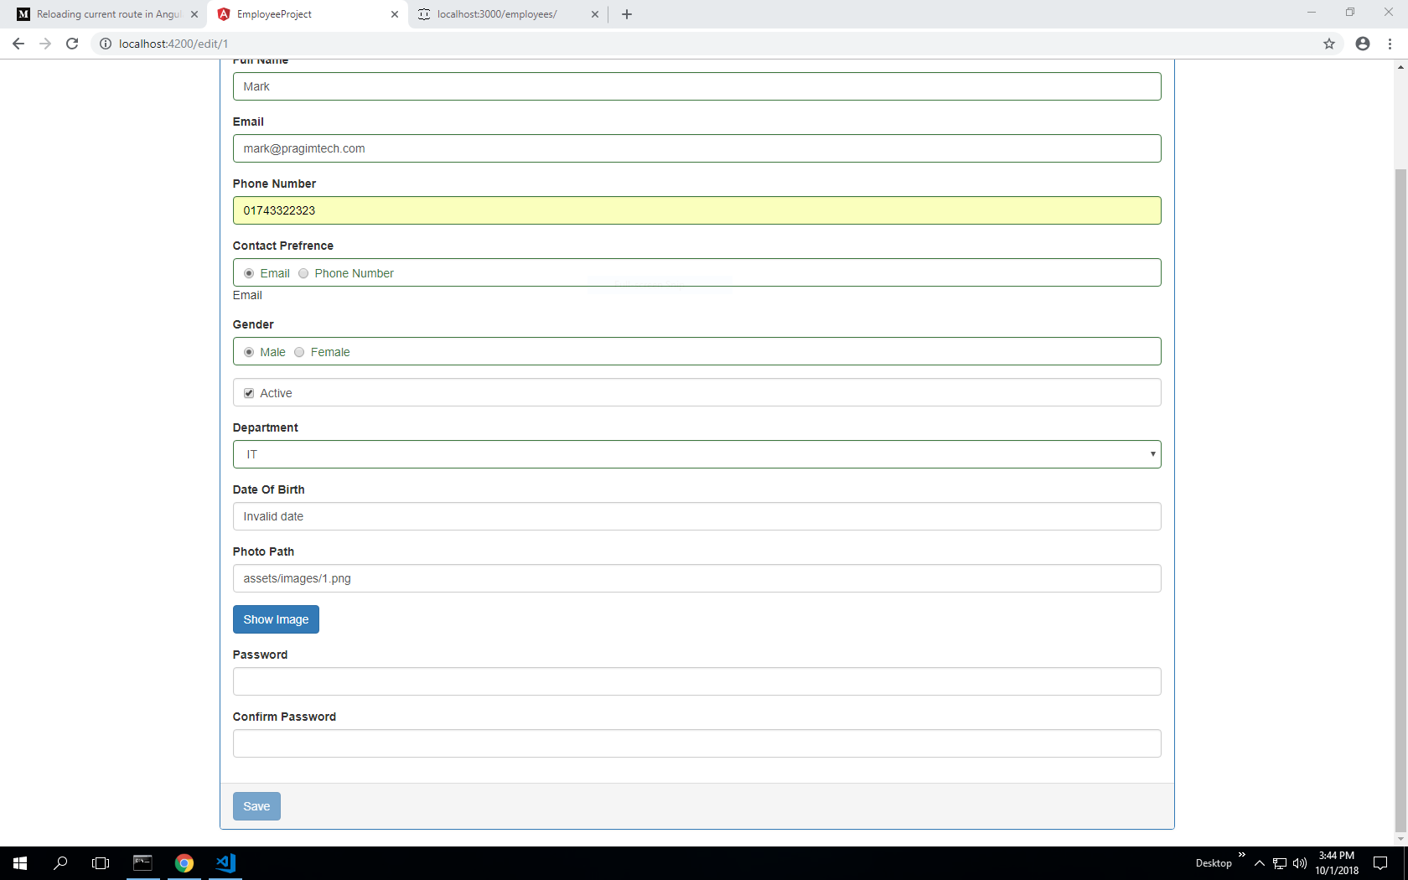This screenshot has height=880, width=1408.
Task: Switch to the EmployeeProject tab
Action: [x=308, y=14]
